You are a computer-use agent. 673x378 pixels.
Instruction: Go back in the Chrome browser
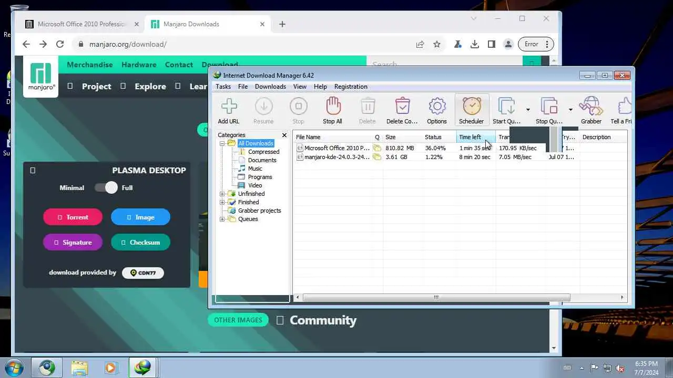pos(26,44)
